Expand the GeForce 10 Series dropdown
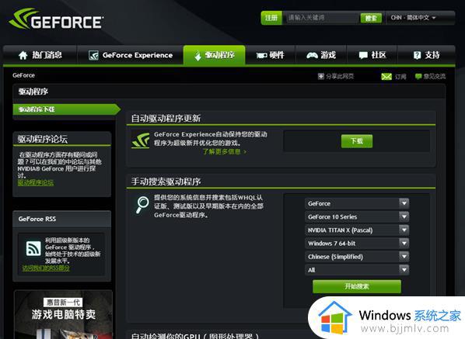This screenshot has height=339, width=465. point(357,217)
